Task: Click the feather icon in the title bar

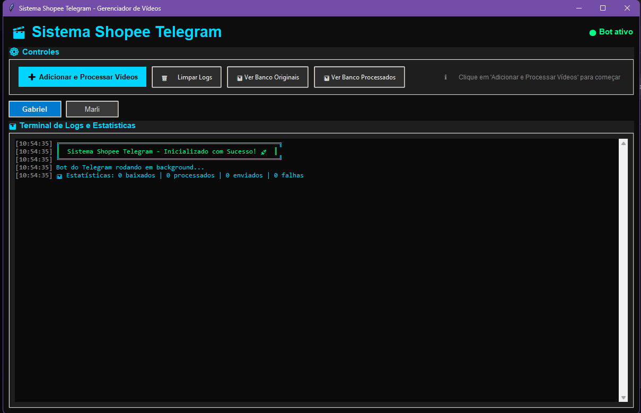Action: [12, 8]
